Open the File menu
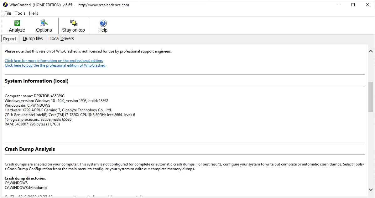Screen dimensions: 375x198 [x=7, y=13]
